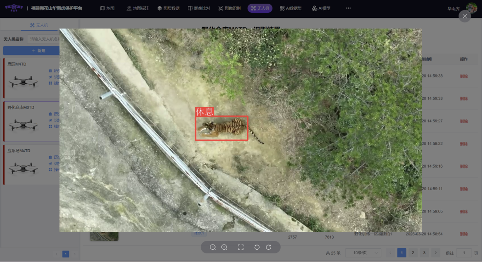482x262 pixels.
Task: Delete the record timed 14:59:38
Action: point(464,76)
